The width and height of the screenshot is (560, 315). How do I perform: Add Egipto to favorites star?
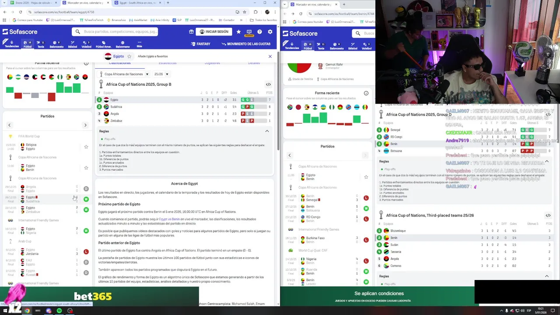pyautogui.click(x=129, y=56)
